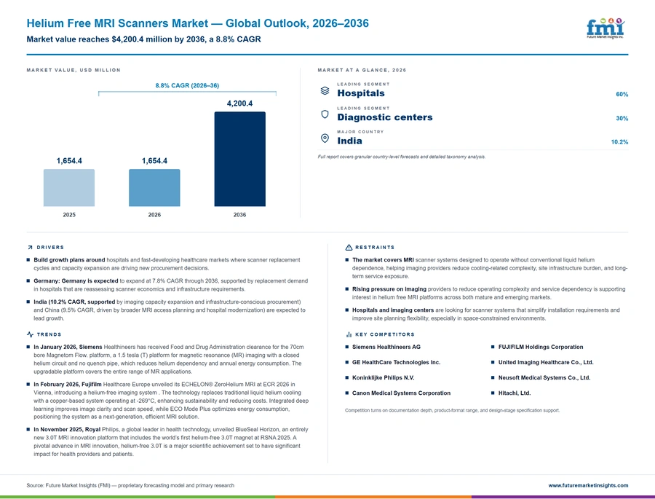Select the 2036 dark navy bar
This screenshot has width=655, height=499.
coord(239,159)
